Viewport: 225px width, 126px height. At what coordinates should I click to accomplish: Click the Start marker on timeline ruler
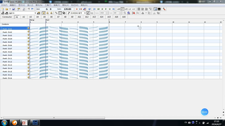[x=48, y=20]
